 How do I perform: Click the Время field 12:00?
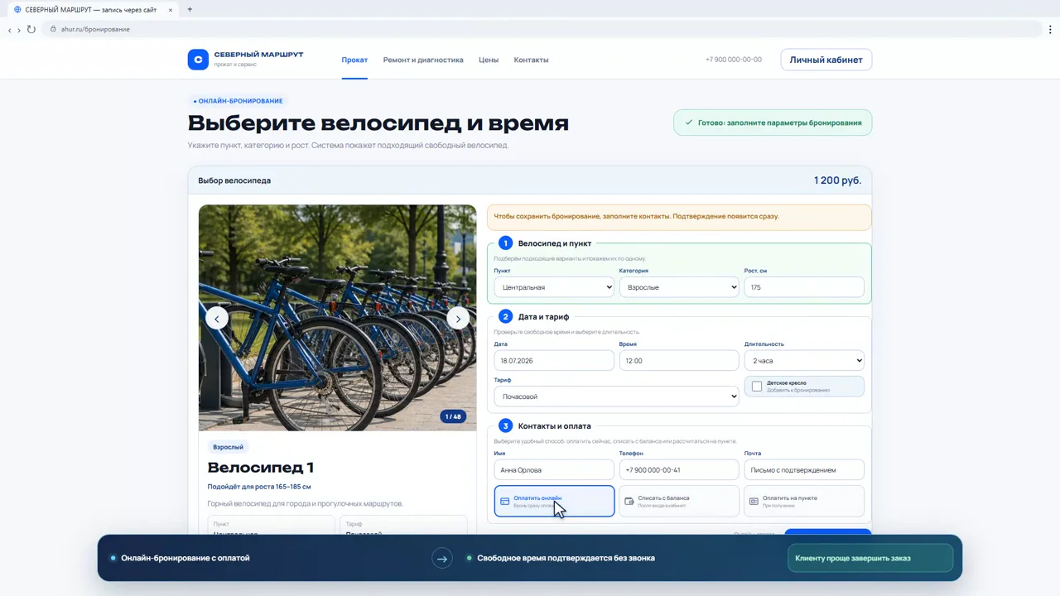(x=679, y=361)
